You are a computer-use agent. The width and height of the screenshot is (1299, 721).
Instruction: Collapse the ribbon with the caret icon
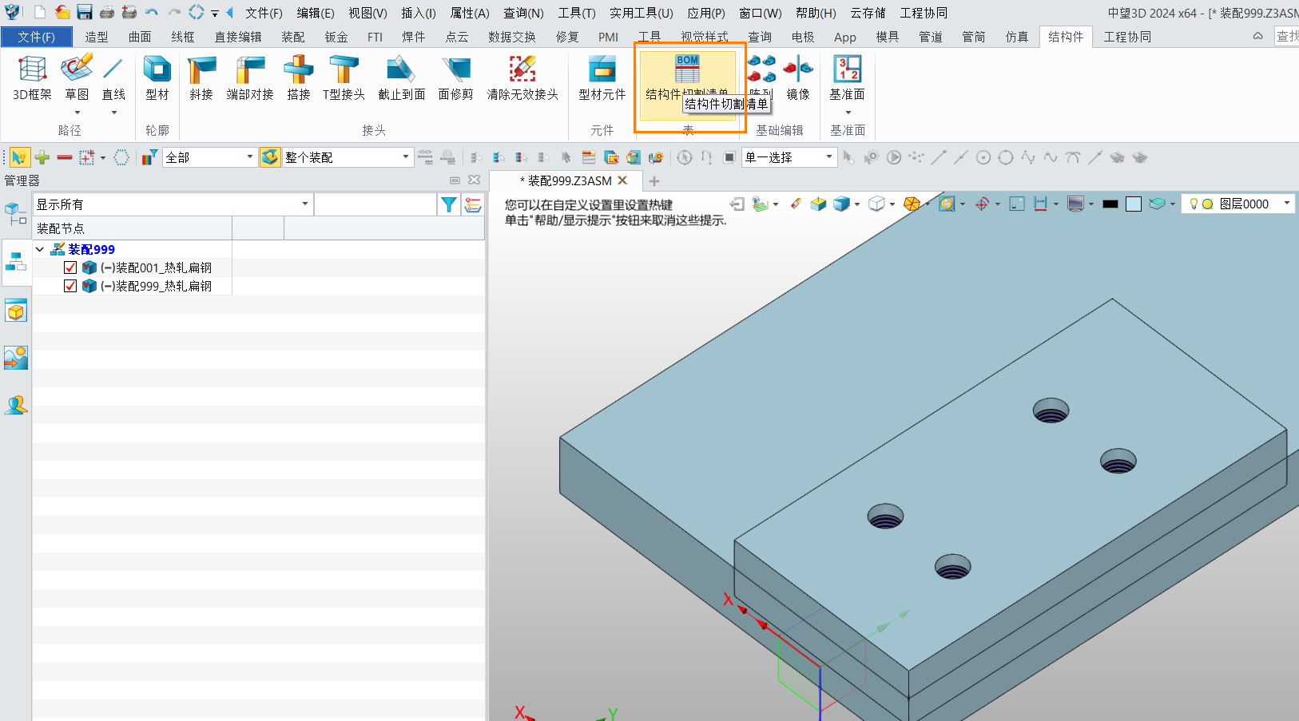1257,36
